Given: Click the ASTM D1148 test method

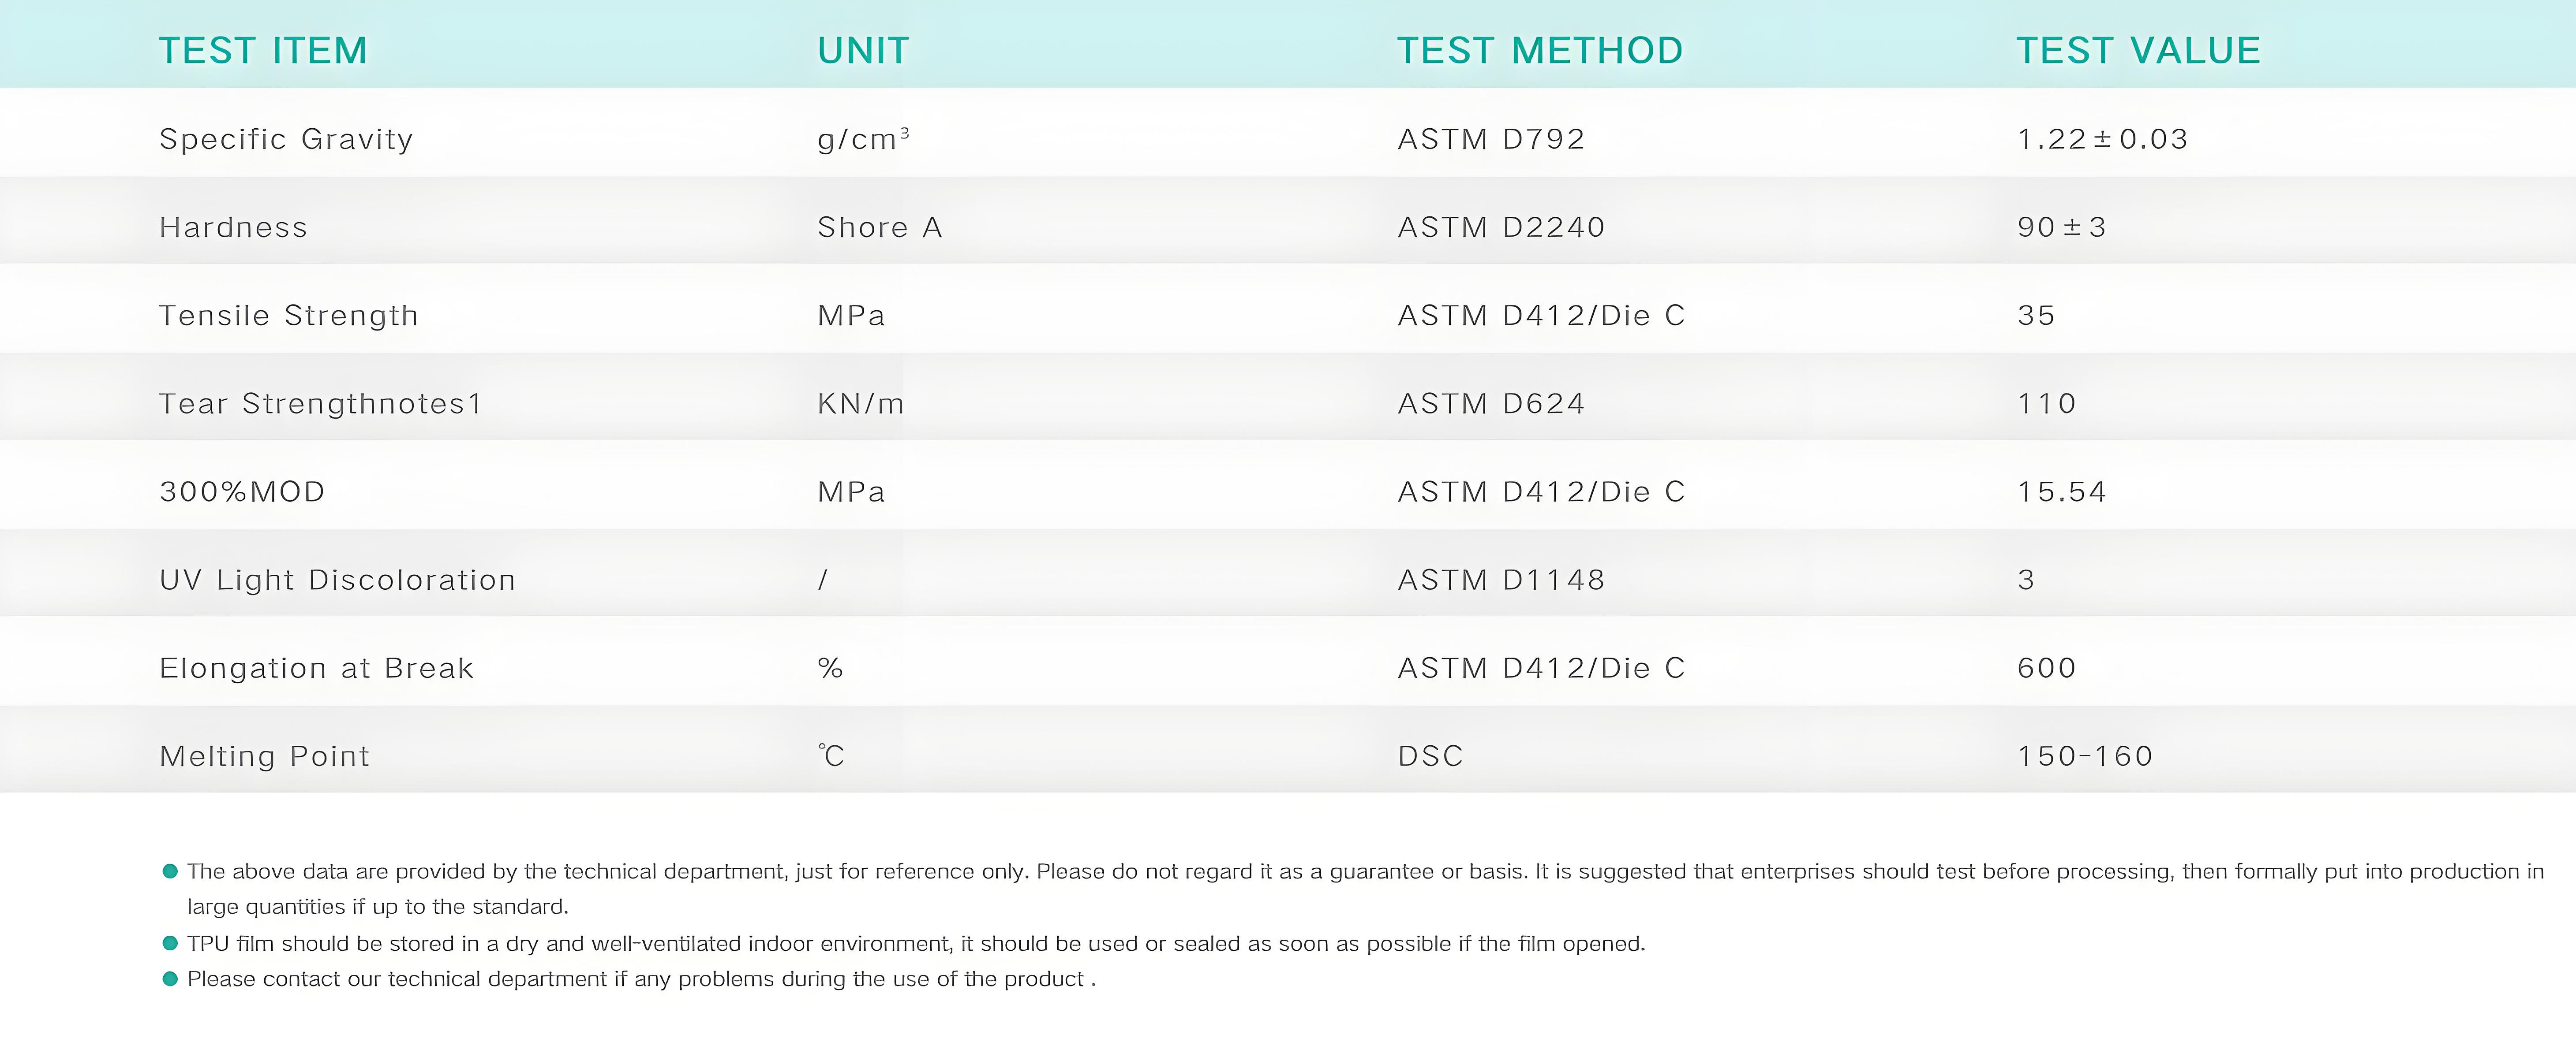Looking at the screenshot, I should tap(1501, 580).
